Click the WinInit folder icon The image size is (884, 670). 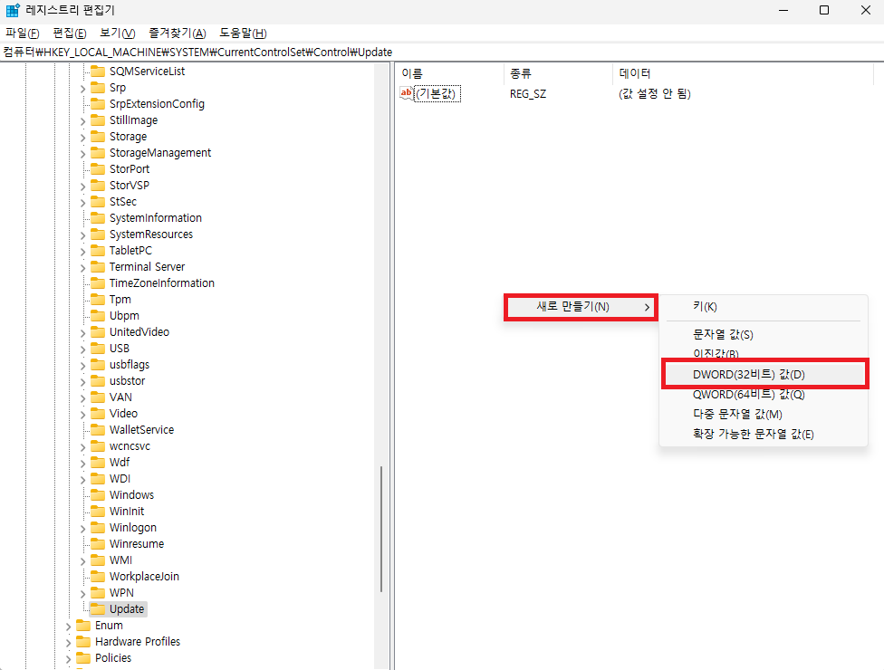(x=98, y=511)
